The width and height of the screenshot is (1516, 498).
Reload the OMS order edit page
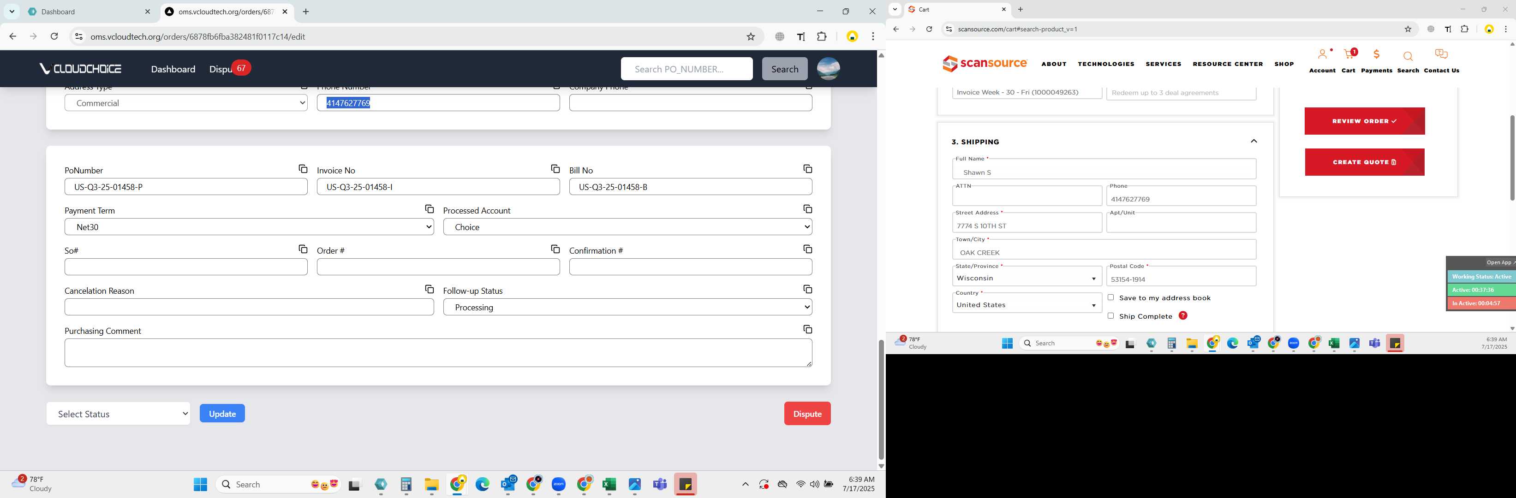point(54,36)
